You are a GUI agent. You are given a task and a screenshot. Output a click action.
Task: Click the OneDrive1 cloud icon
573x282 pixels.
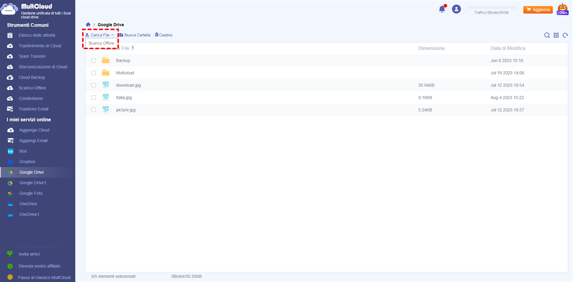point(10,215)
